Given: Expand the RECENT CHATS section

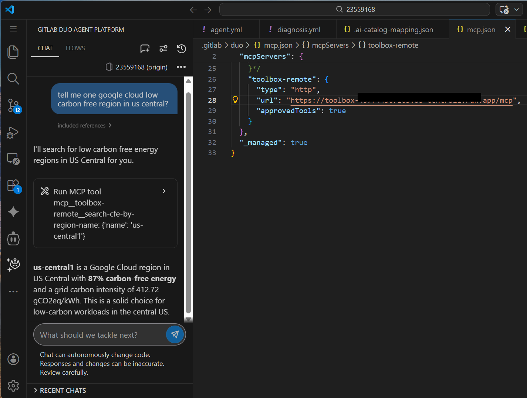Looking at the screenshot, I should tap(60, 391).
